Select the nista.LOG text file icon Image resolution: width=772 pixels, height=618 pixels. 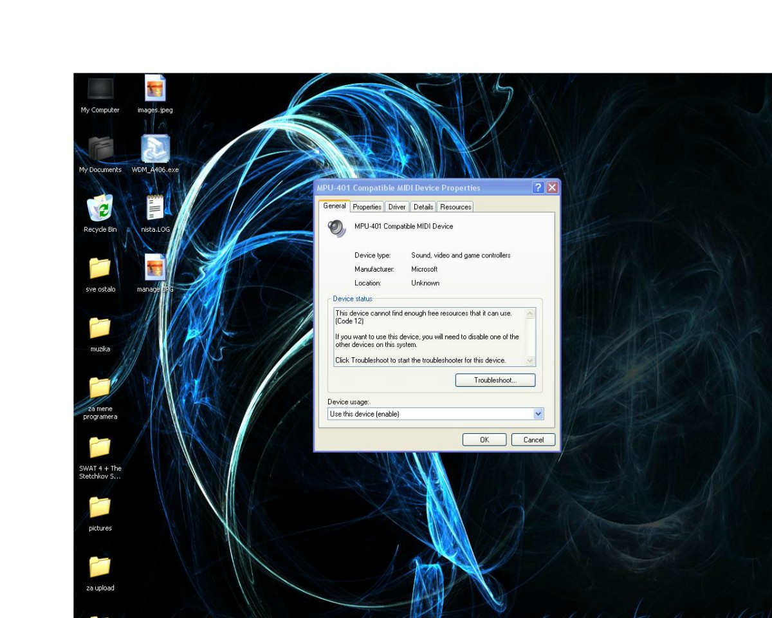click(155, 209)
